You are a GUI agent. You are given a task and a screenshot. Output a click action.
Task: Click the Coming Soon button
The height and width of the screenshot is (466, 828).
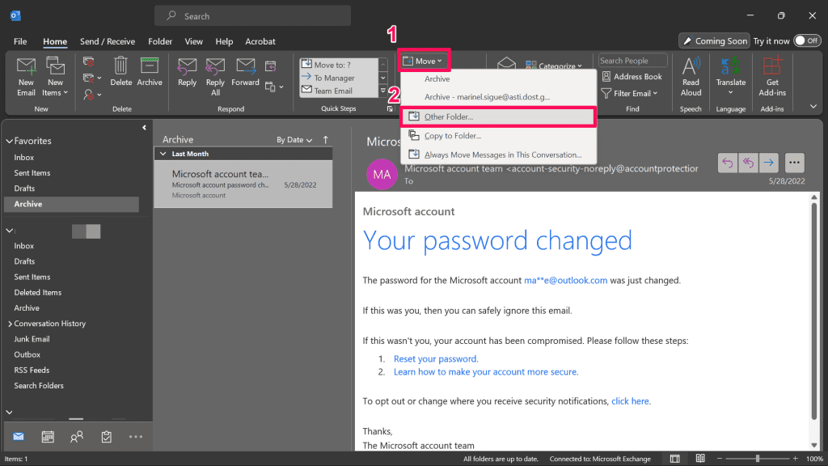[x=713, y=40]
